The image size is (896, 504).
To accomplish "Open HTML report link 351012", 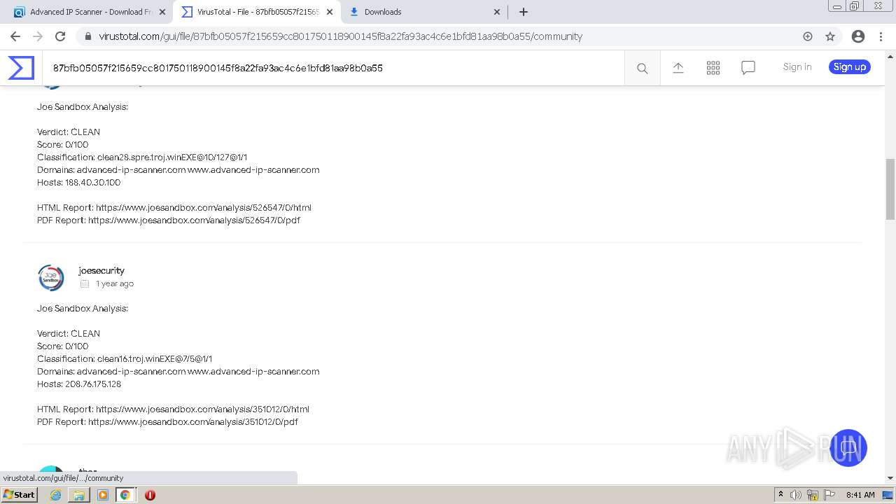I will coord(202,409).
